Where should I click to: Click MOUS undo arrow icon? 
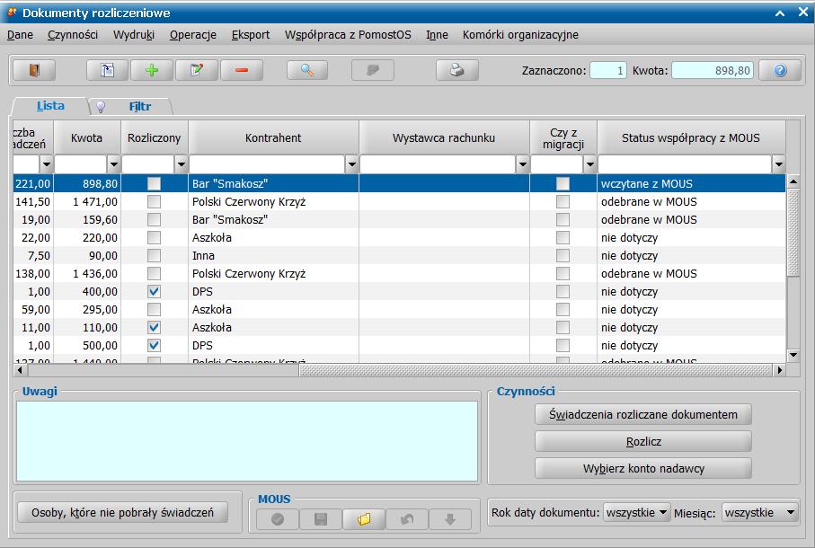coord(407,519)
